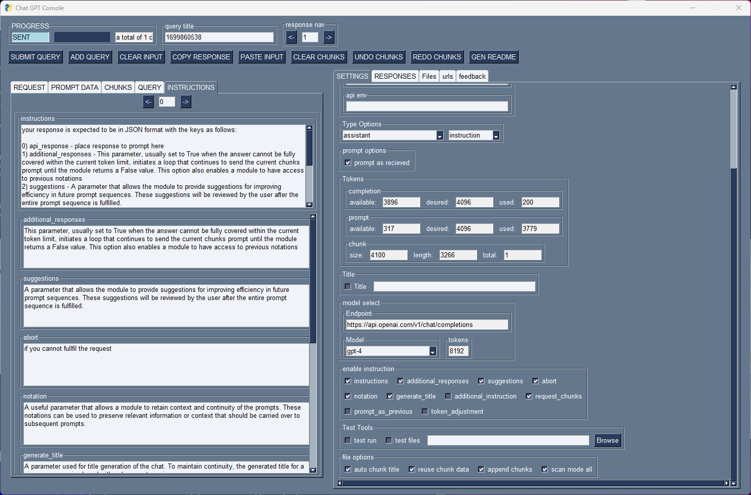
Task: Switch to the RESPONSES tab
Action: 395,76
